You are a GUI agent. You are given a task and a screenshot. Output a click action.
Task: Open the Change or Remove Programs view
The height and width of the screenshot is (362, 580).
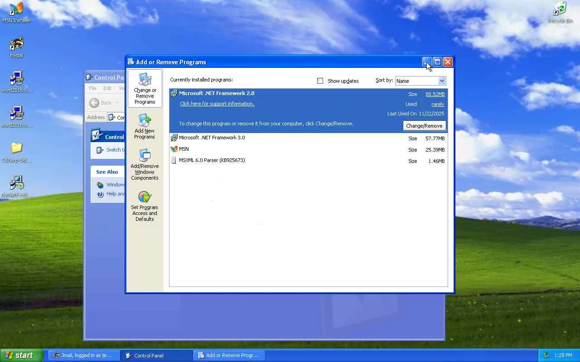145,88
